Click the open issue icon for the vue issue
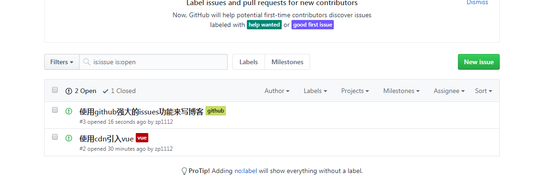 pyautogui.click(x=69, y=138)
